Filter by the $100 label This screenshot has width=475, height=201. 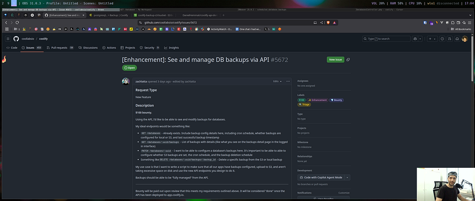[302, 100]
